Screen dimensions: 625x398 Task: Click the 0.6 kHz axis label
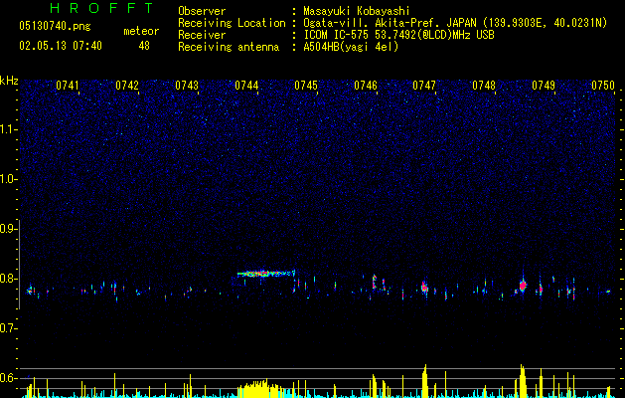(9, 378)
